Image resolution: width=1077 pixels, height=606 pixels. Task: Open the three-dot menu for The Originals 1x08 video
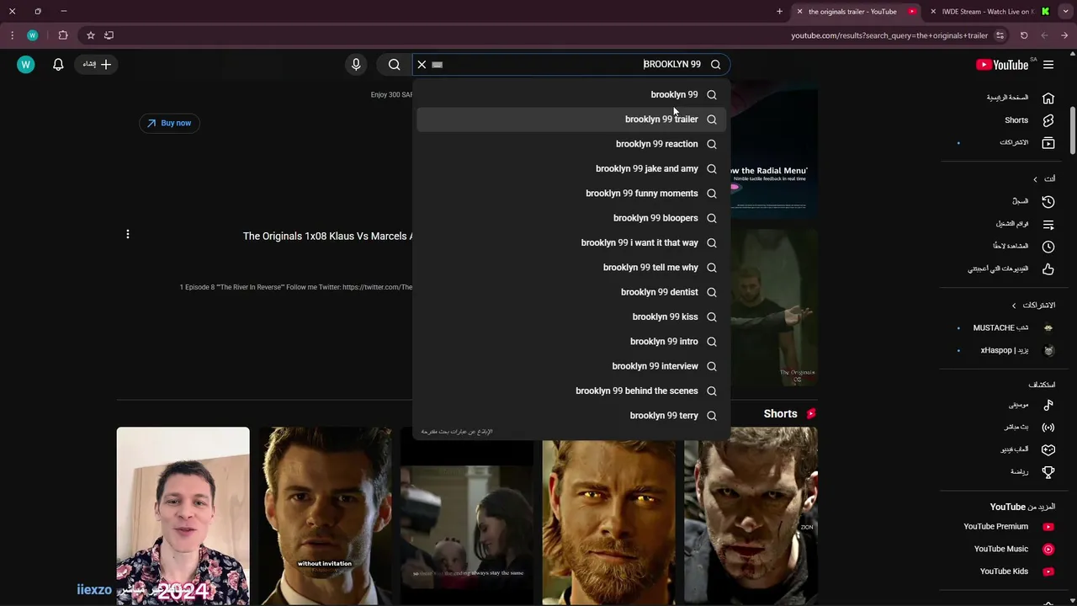click(128, 234)
